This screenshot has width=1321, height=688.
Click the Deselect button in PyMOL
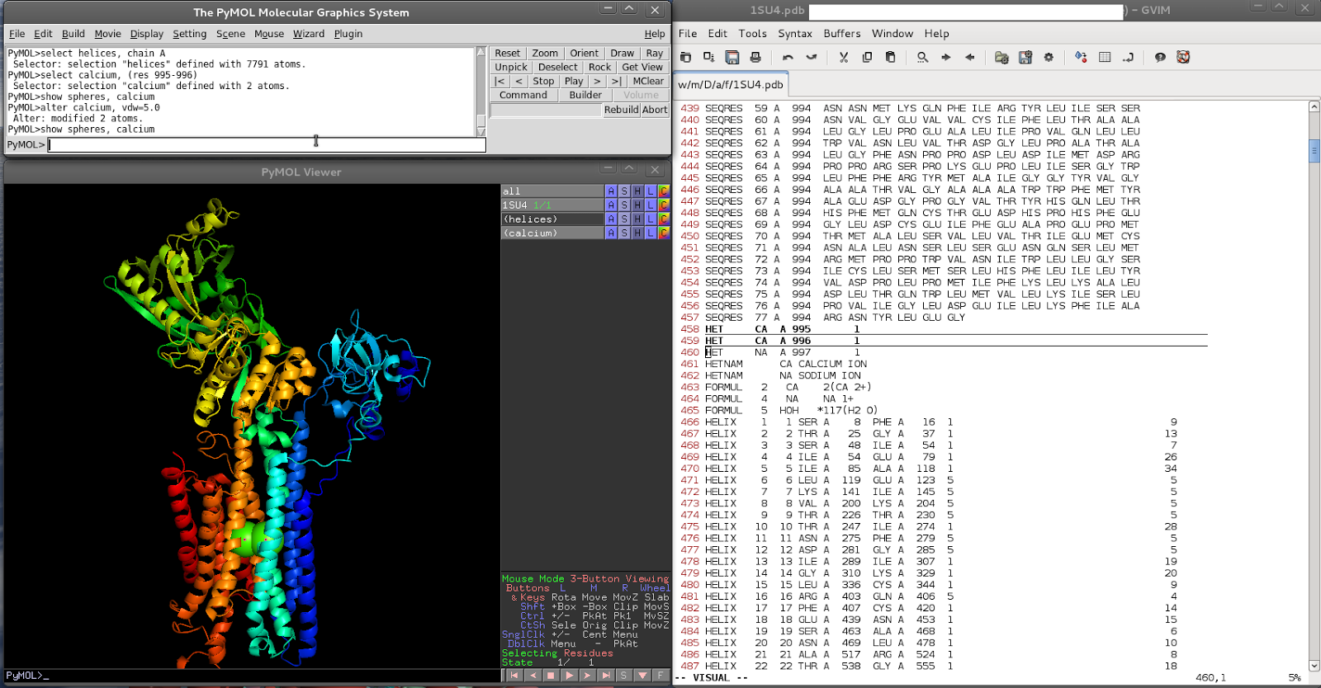558,67
